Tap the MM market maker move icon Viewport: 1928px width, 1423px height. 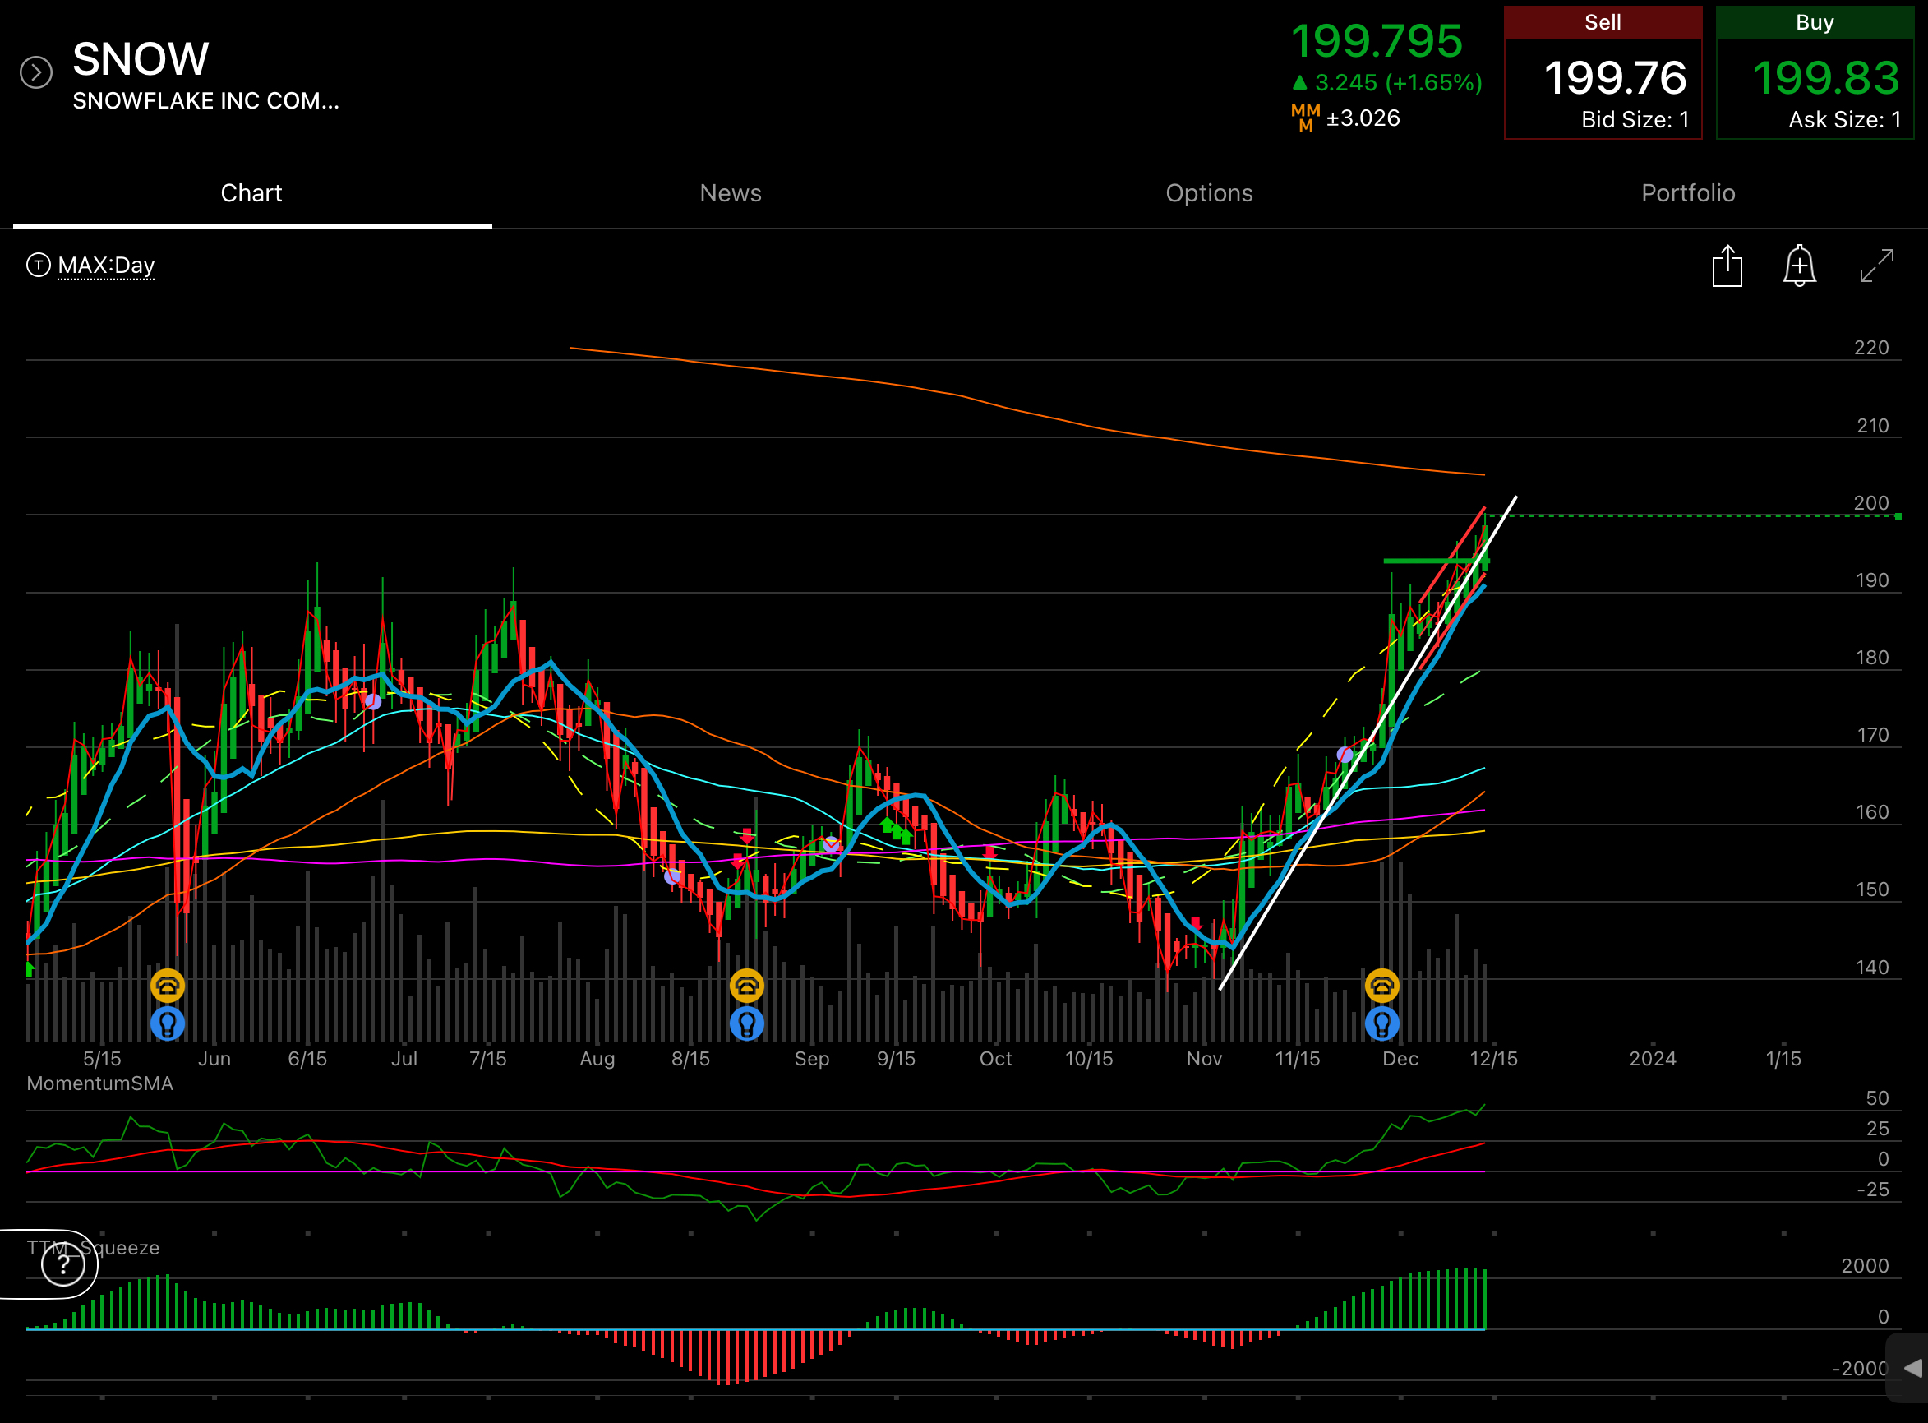tap(1305, 118)
